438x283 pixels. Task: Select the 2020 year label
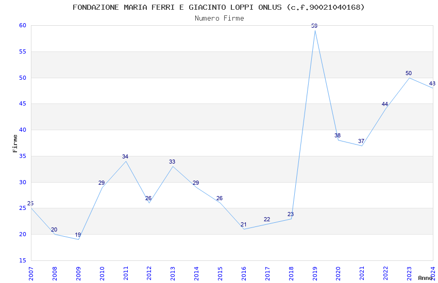pos(338,274)
